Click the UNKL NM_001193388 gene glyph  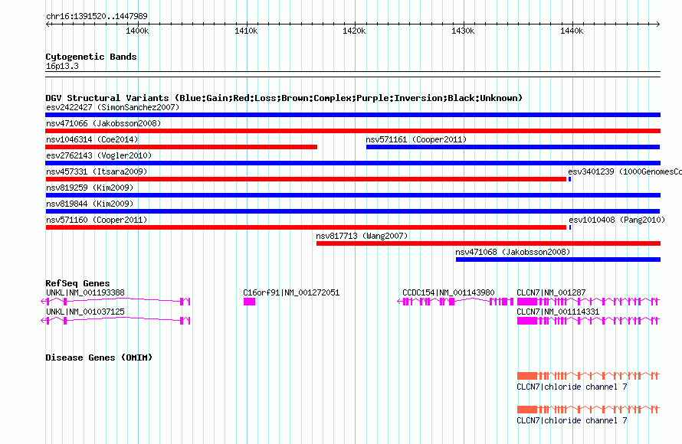(115, 302)
